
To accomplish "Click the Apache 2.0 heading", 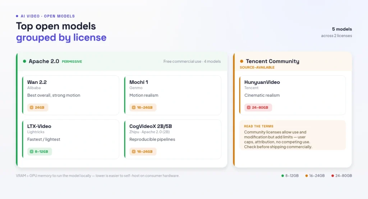I will click(x=44, y=61).
